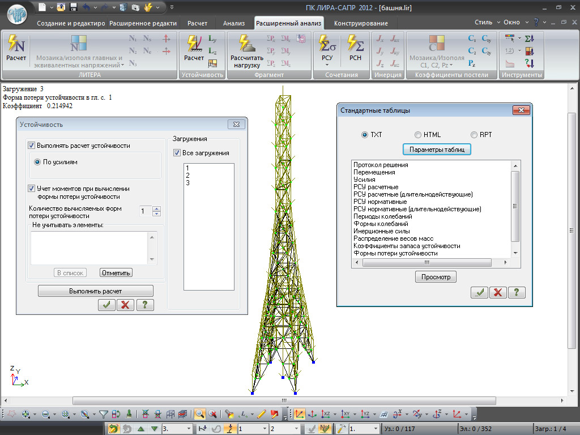
Task: Click the Pz bed coefficient icon
Action: tap(472, 63)
